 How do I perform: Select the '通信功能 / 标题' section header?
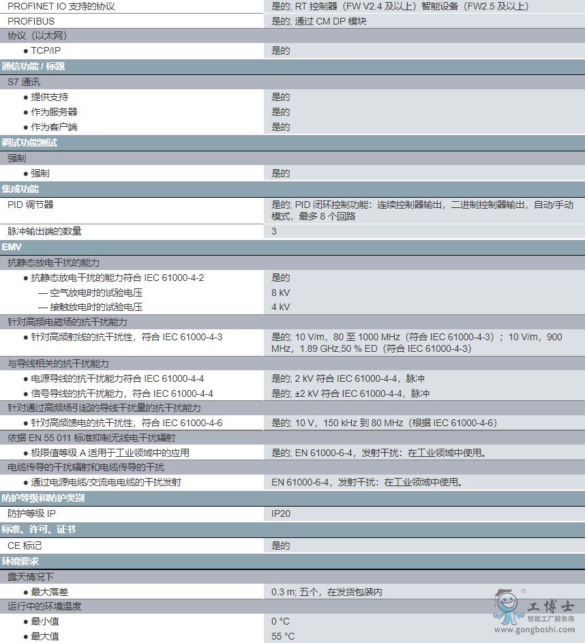pos(33,66)
